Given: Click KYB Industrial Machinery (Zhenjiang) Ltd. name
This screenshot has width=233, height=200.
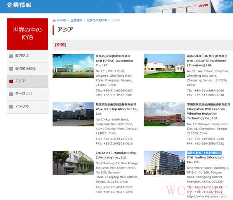Looking at the screenshot, I should tap(207, 63).
